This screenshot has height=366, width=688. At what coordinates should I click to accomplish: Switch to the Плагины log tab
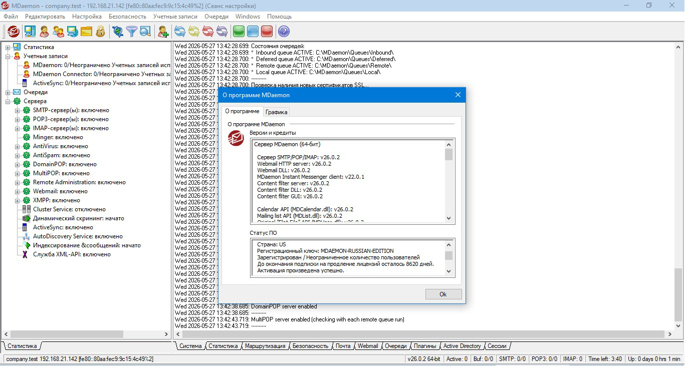click(x=424, y=346)
